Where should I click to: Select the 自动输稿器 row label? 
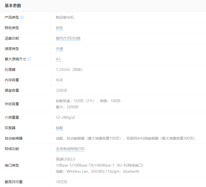click(x=13, y=138)
